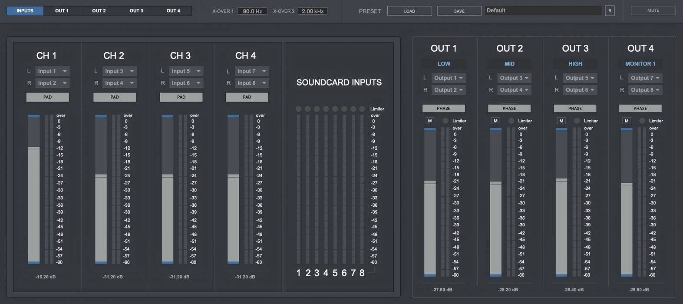683x304 pixels.
Task: Toggle the M mute button on OUT 1
Action: (430, 121)
